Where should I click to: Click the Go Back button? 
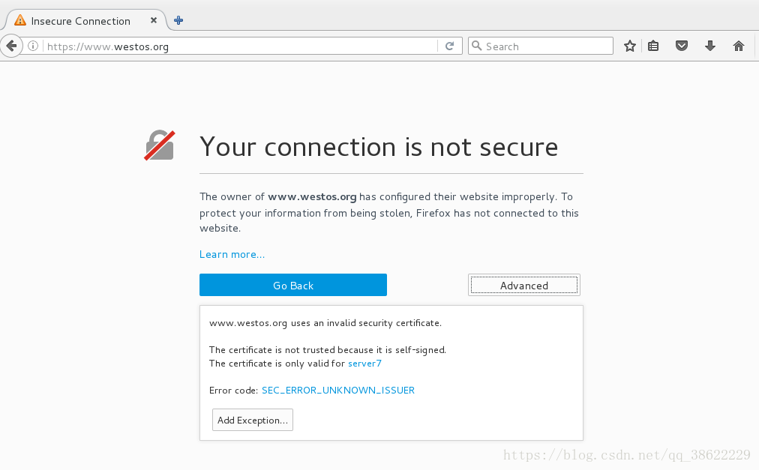[x=292, y=285]
